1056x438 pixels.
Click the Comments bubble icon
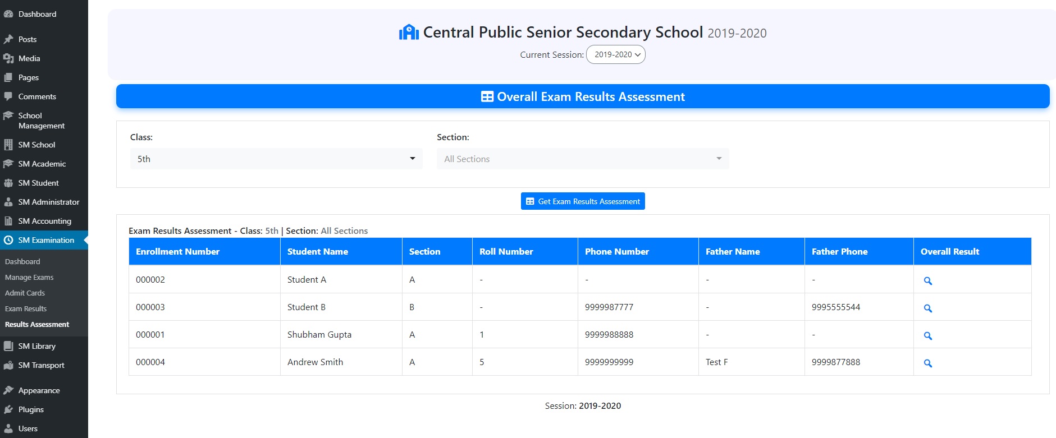pos(8,96)
